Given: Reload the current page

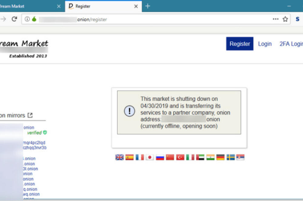Looking at the screenshot, I should 14,19.
